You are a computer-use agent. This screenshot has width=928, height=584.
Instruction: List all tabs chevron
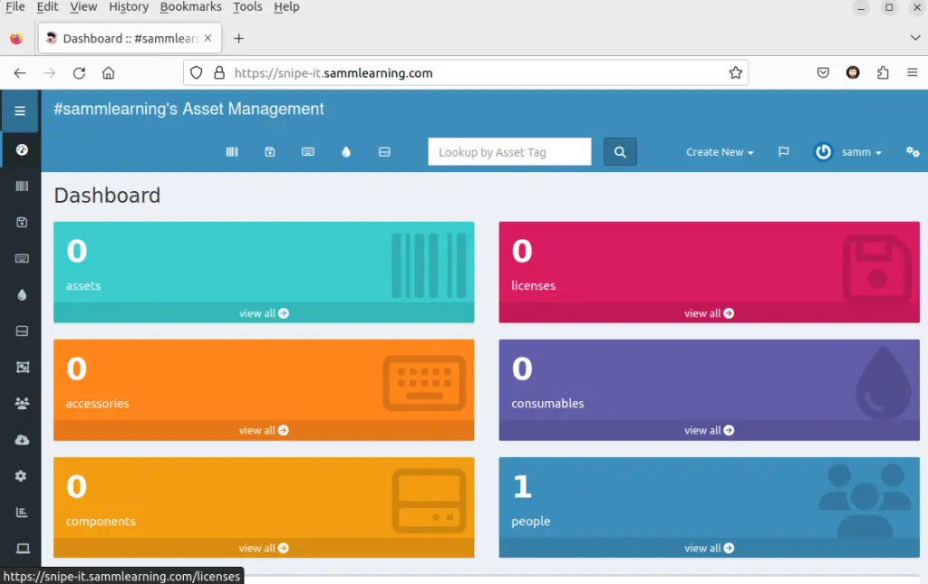coord(915,38)
